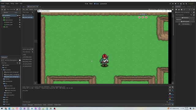
Task: Toggle visibility of Label node
Action: point(20,27)
